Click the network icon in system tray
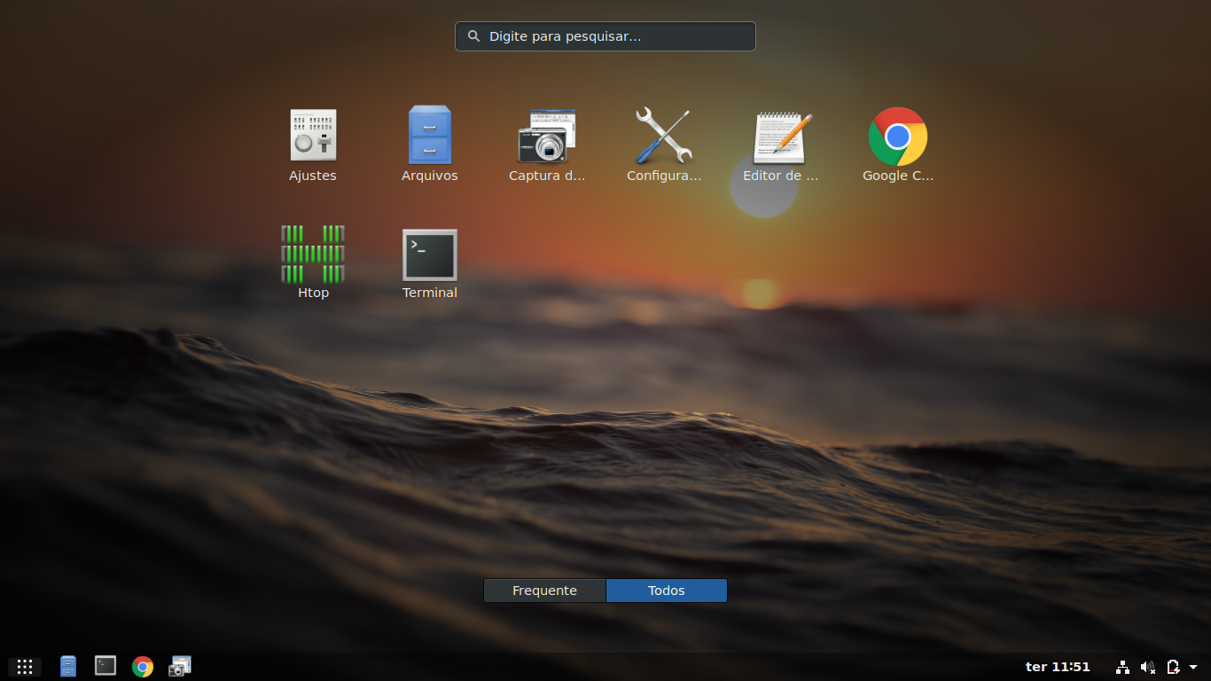 pos(1122,666)
